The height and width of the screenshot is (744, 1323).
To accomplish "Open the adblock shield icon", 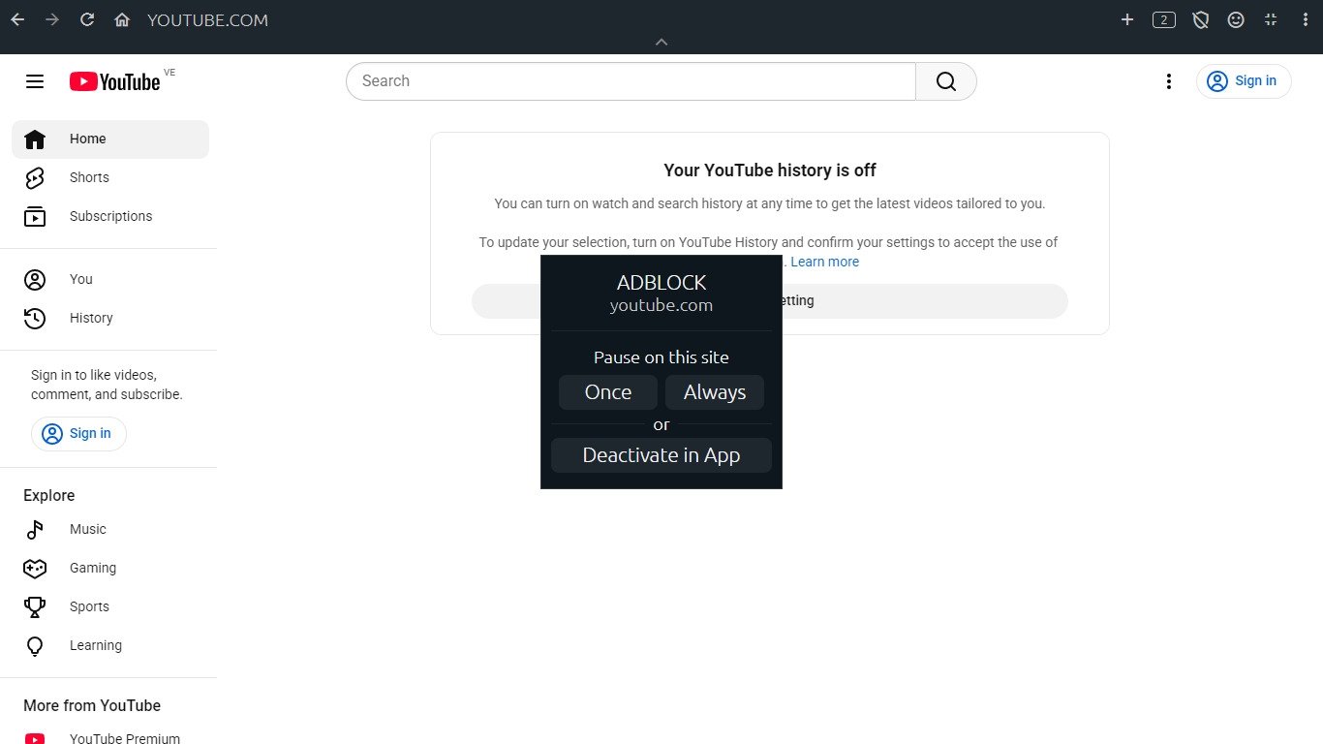I will [1200, 19].
